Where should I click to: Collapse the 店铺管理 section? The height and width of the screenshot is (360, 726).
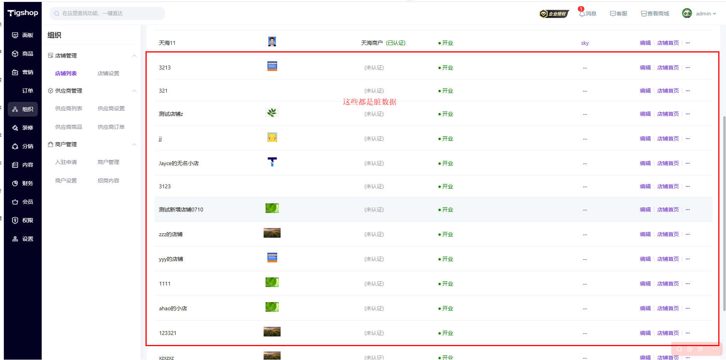click(x=134, y=56)
